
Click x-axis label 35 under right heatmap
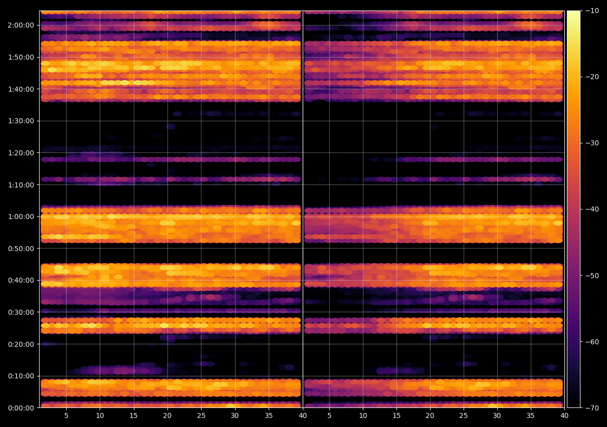coord(531,416)
